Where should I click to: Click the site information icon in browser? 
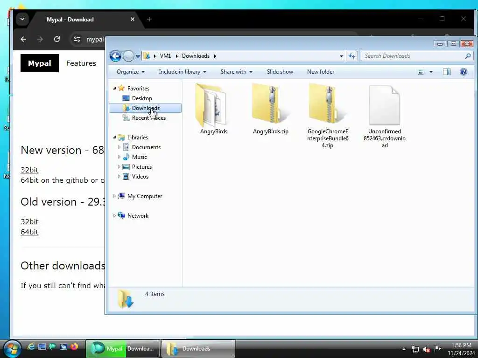77,39
